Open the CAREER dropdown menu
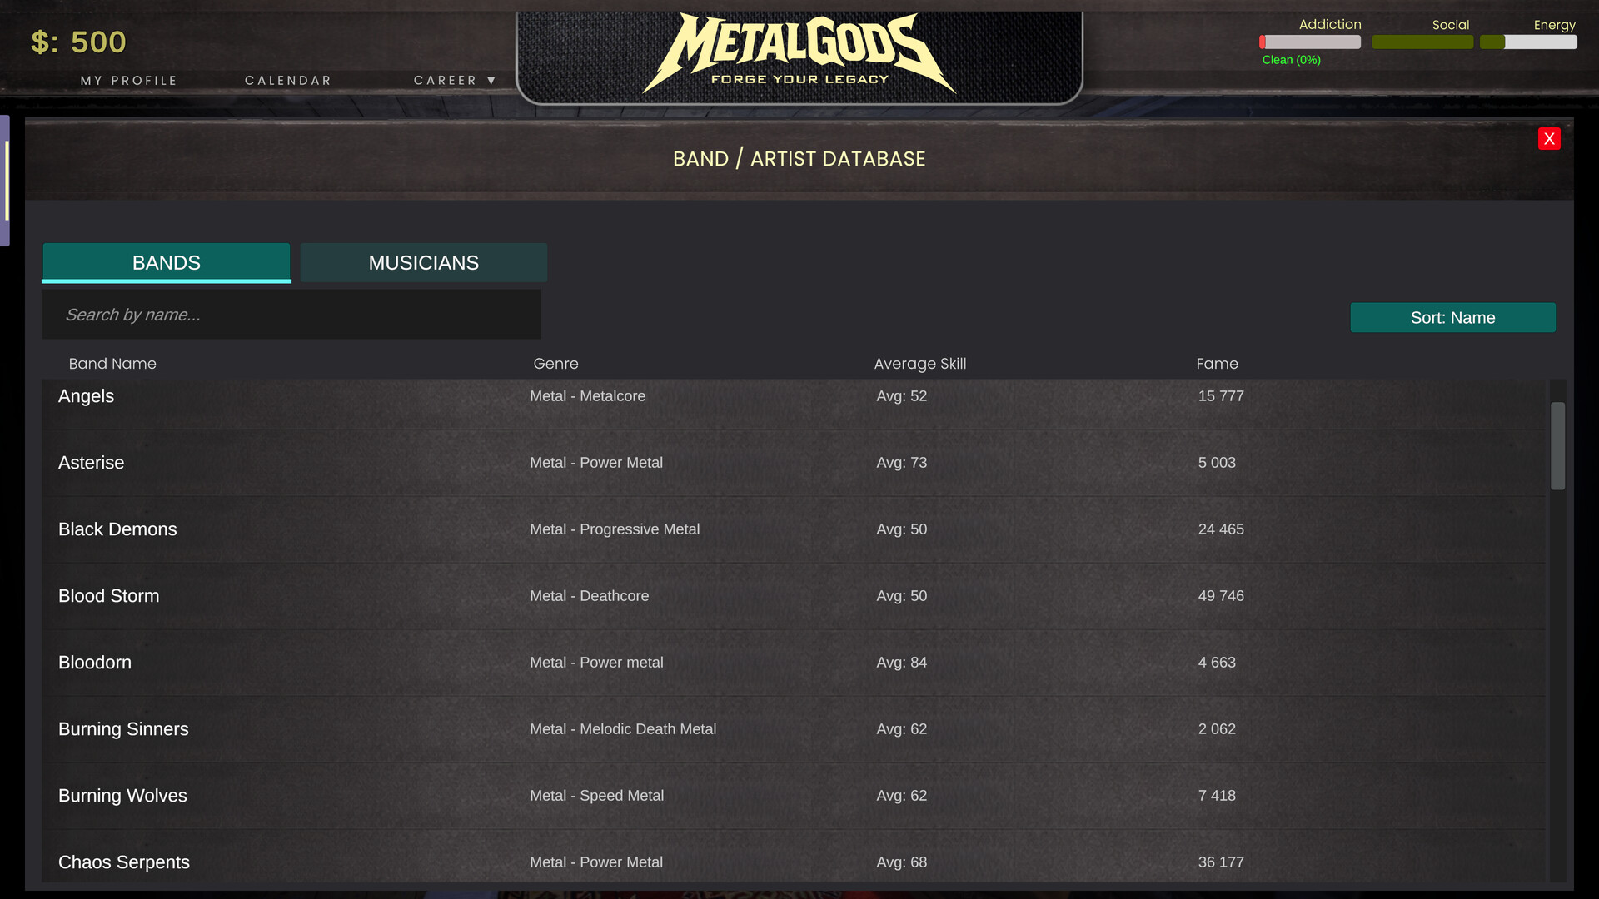The image size is (1599, 899). pos(455,80)
